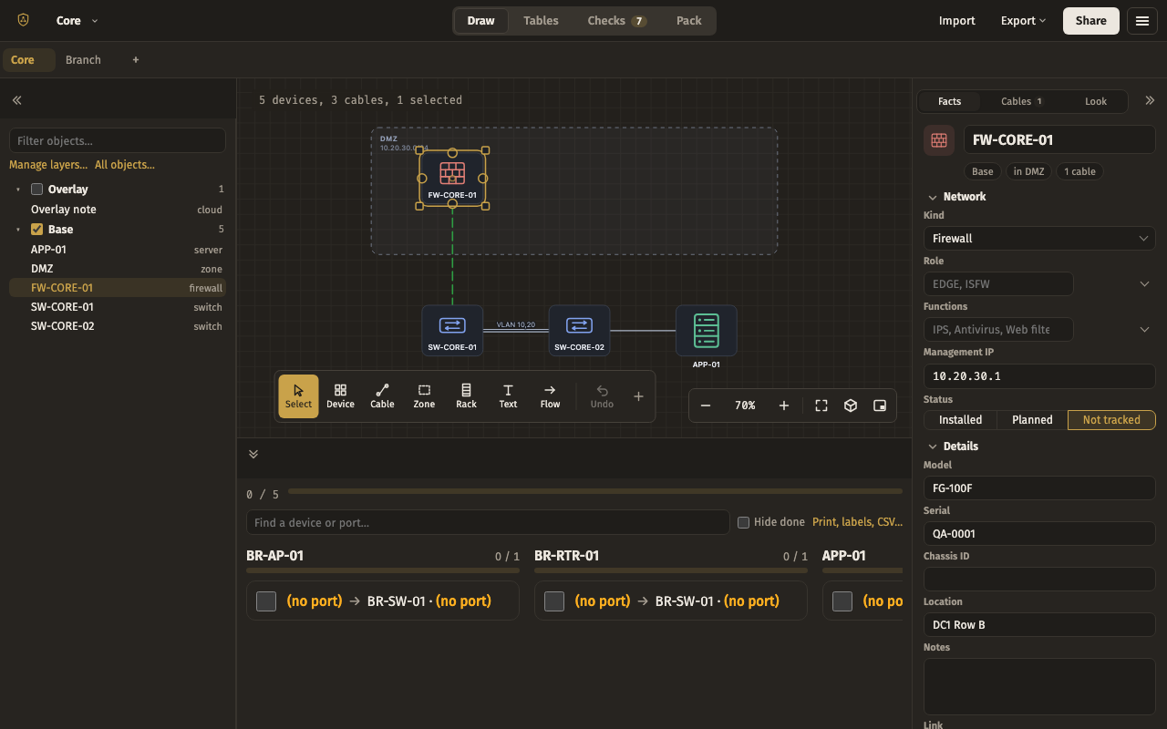Open the Export dropdown
Image resolution: width=1167 pixels, height=729 pixels.
coord(1023,20)
